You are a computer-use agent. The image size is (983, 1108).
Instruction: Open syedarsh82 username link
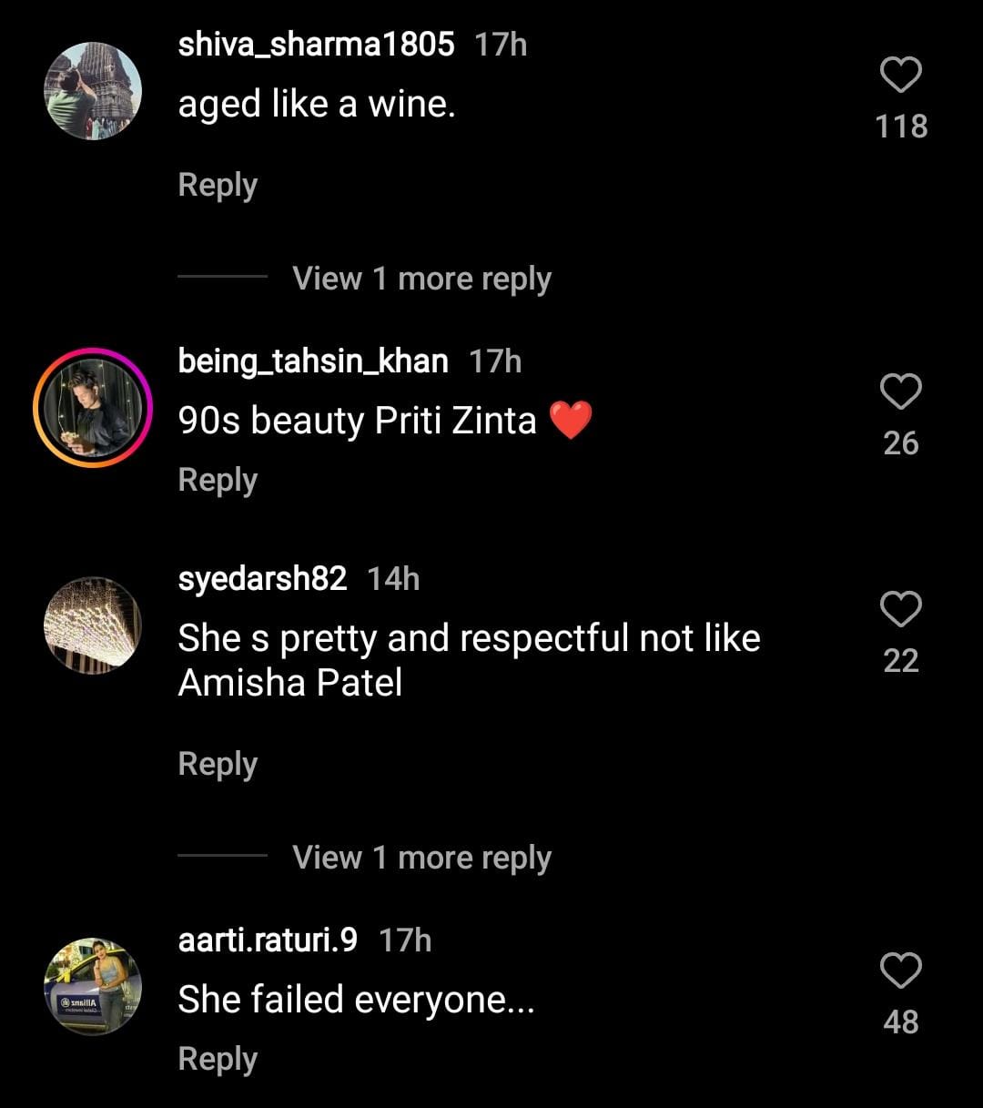point(262,578)
